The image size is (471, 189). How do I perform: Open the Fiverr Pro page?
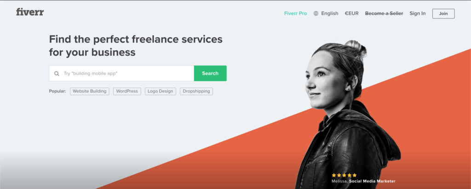[296, 13]
